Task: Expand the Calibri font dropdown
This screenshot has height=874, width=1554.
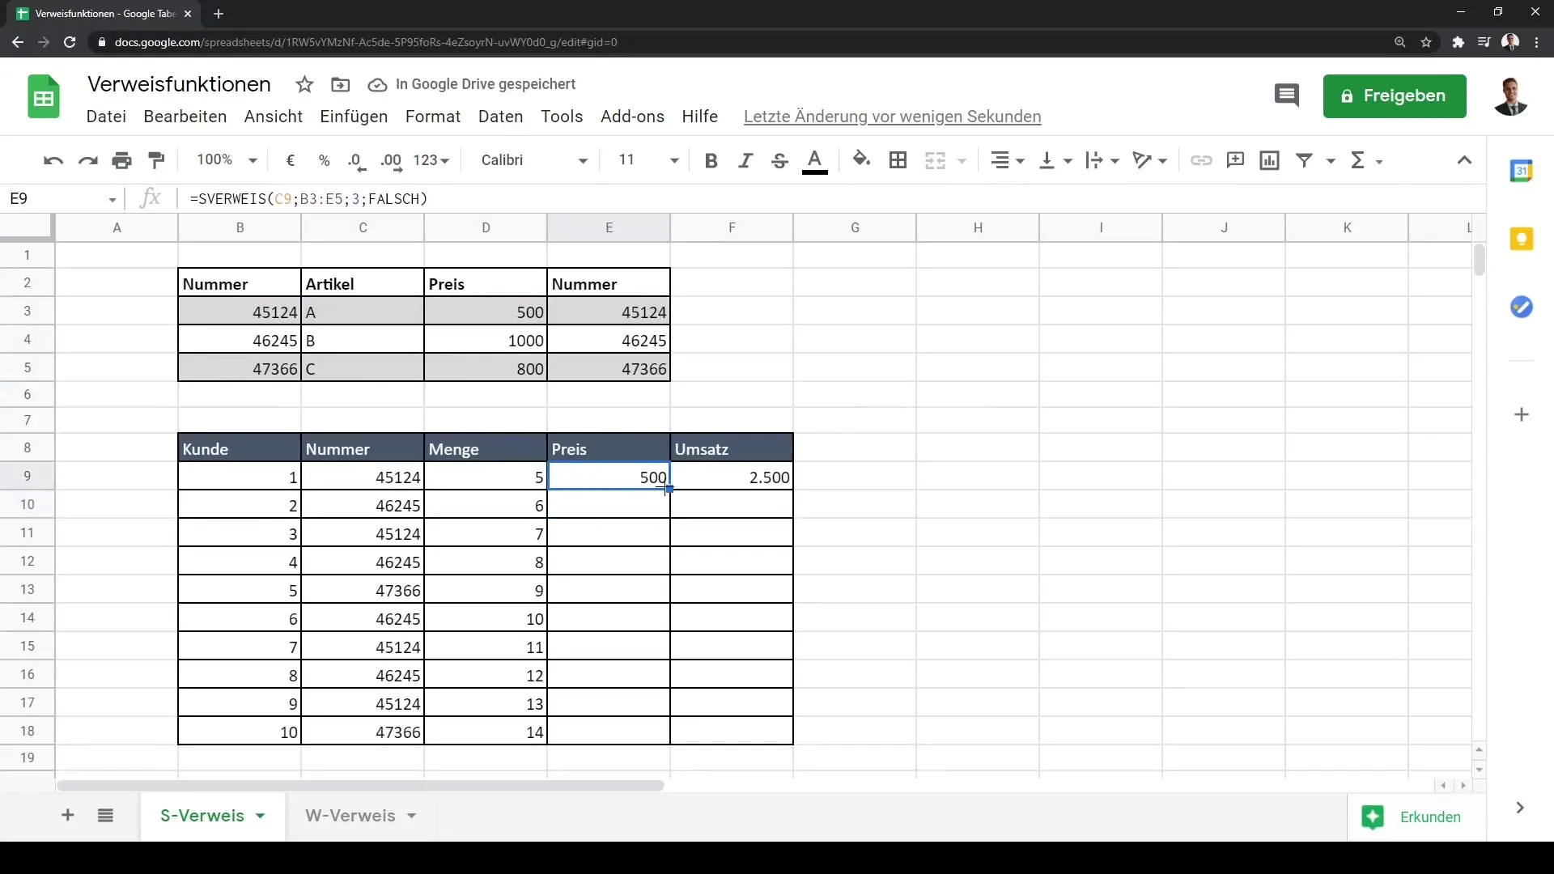Action: tap(534, 160)
